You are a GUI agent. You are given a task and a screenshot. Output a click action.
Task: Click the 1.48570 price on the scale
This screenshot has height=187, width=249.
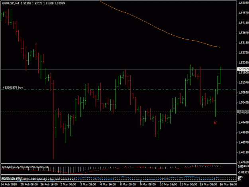coord(243,142)
